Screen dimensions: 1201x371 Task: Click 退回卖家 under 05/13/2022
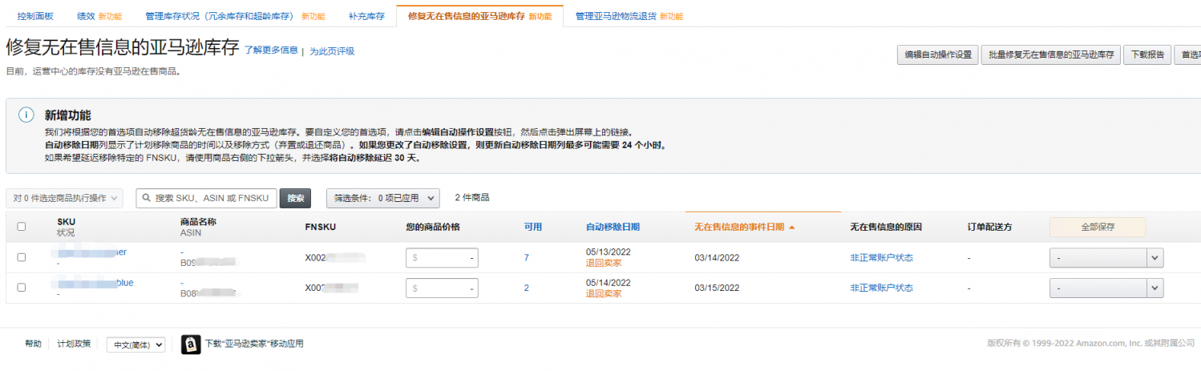coord(604,263)
